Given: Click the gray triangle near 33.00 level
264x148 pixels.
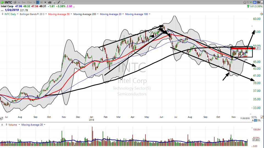Looking at the screenshot, I should click(252, 108).
